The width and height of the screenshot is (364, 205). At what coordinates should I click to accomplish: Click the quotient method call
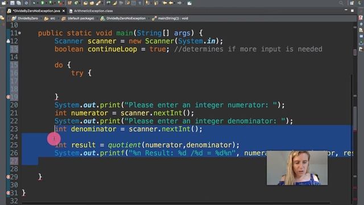point(125,145)
